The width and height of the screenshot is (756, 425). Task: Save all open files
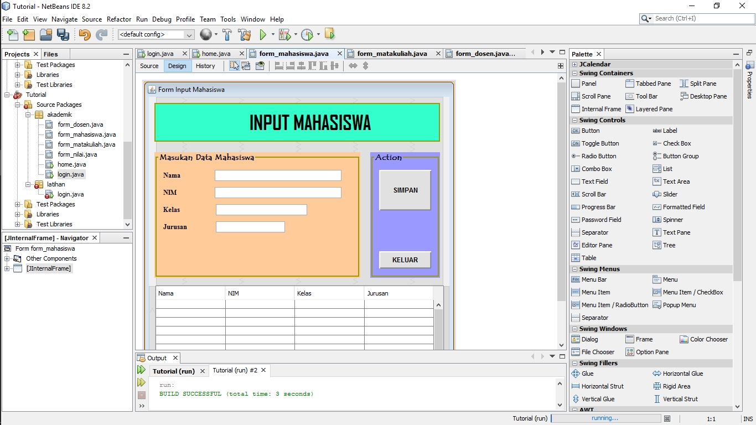(63, 34)
